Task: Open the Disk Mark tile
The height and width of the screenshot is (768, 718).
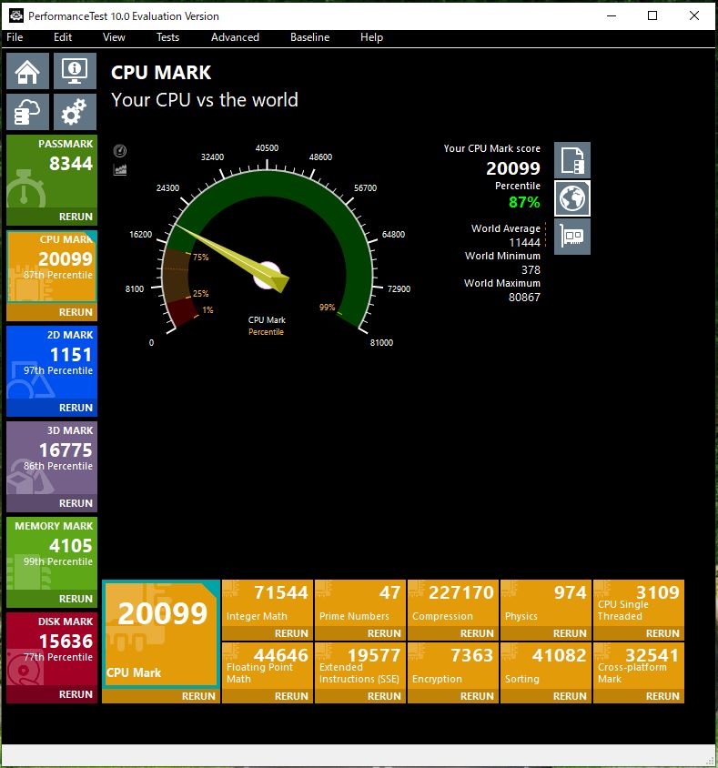Action: tap(52, 649)
